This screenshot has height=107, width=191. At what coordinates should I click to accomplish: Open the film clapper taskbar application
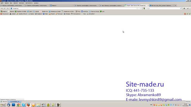[43, 105]
